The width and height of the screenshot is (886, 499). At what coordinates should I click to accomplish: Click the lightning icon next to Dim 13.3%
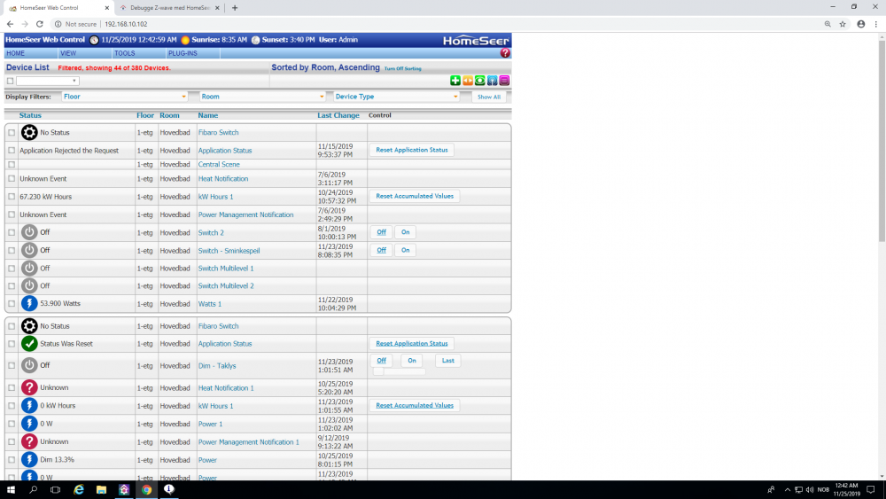point(29,460)
